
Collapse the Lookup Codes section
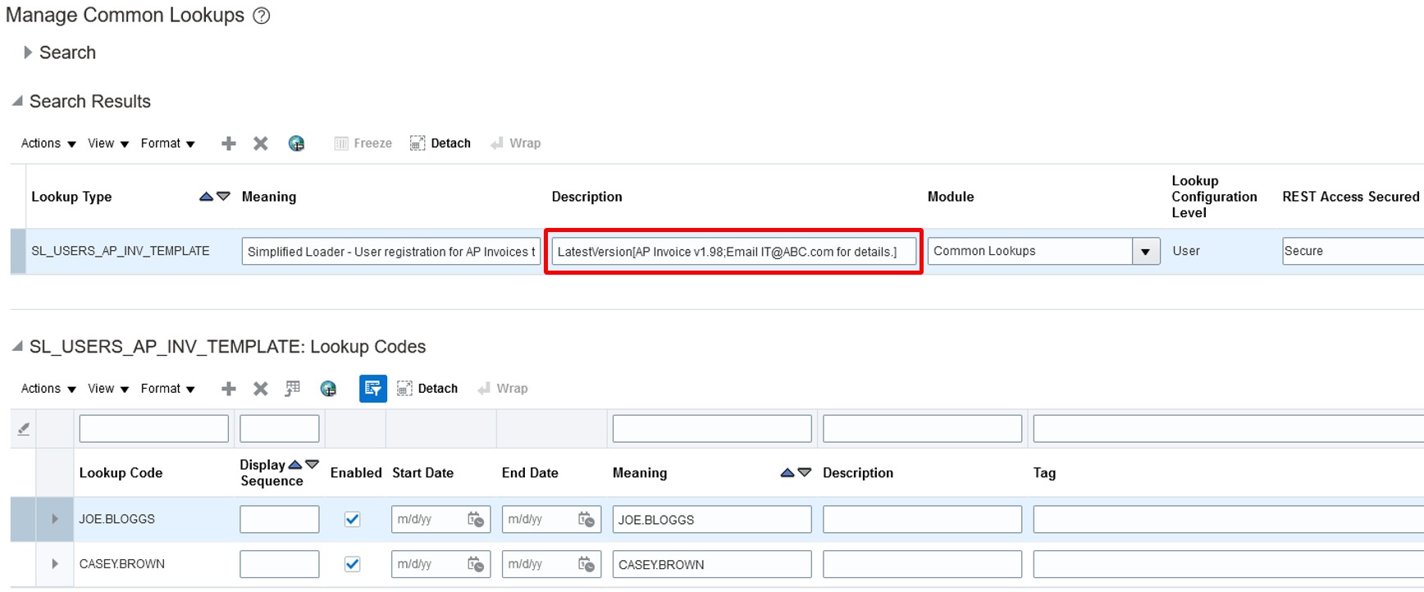point(17,346)
